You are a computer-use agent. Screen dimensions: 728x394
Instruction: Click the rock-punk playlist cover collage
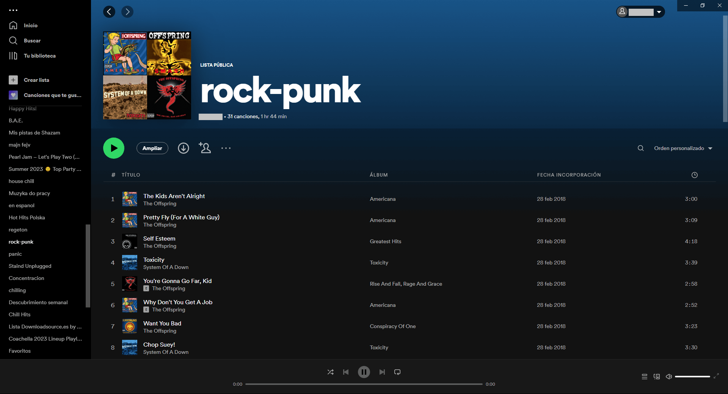coord(147,75)
